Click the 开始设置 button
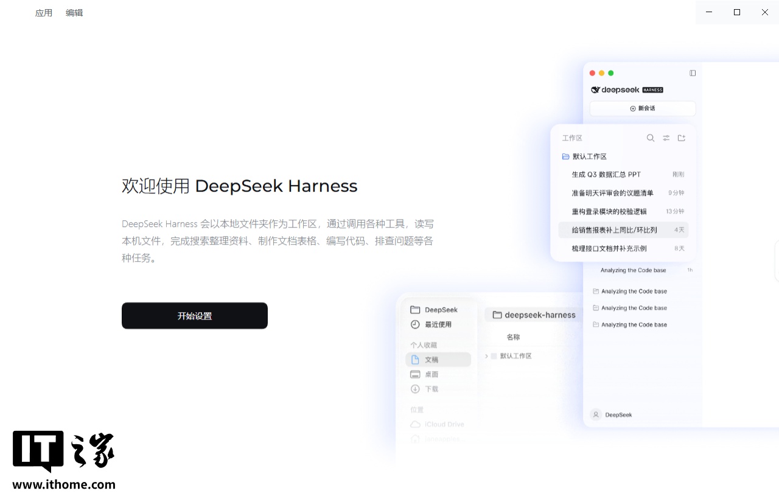The width and height of the screenshot is (779, 499). click(195, 316)
